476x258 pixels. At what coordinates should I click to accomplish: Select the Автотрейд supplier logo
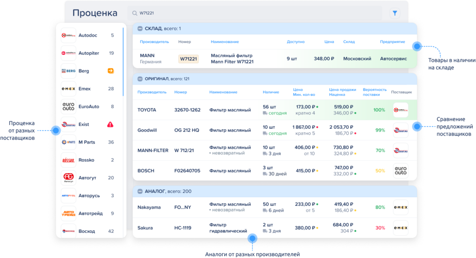pyautogui.click(x=68, y=213)
